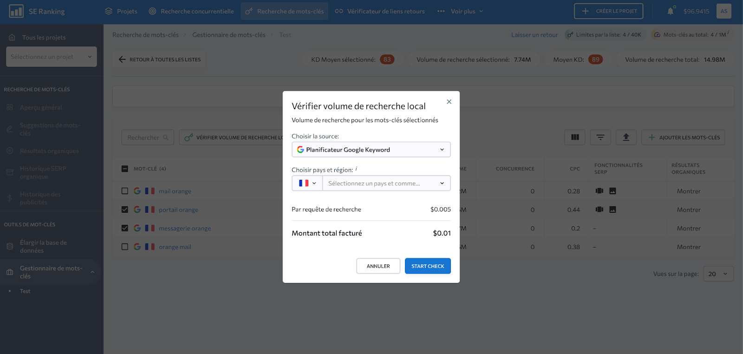Open the French flag country selector
This screenshot has height=354, width=743.
click(307, 183)
